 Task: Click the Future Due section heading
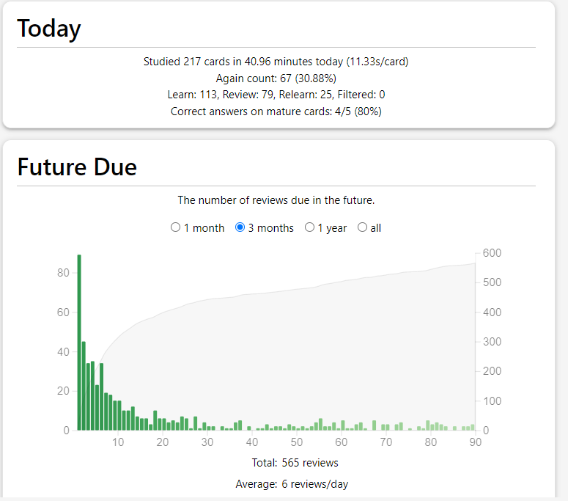tap(77, 167)
